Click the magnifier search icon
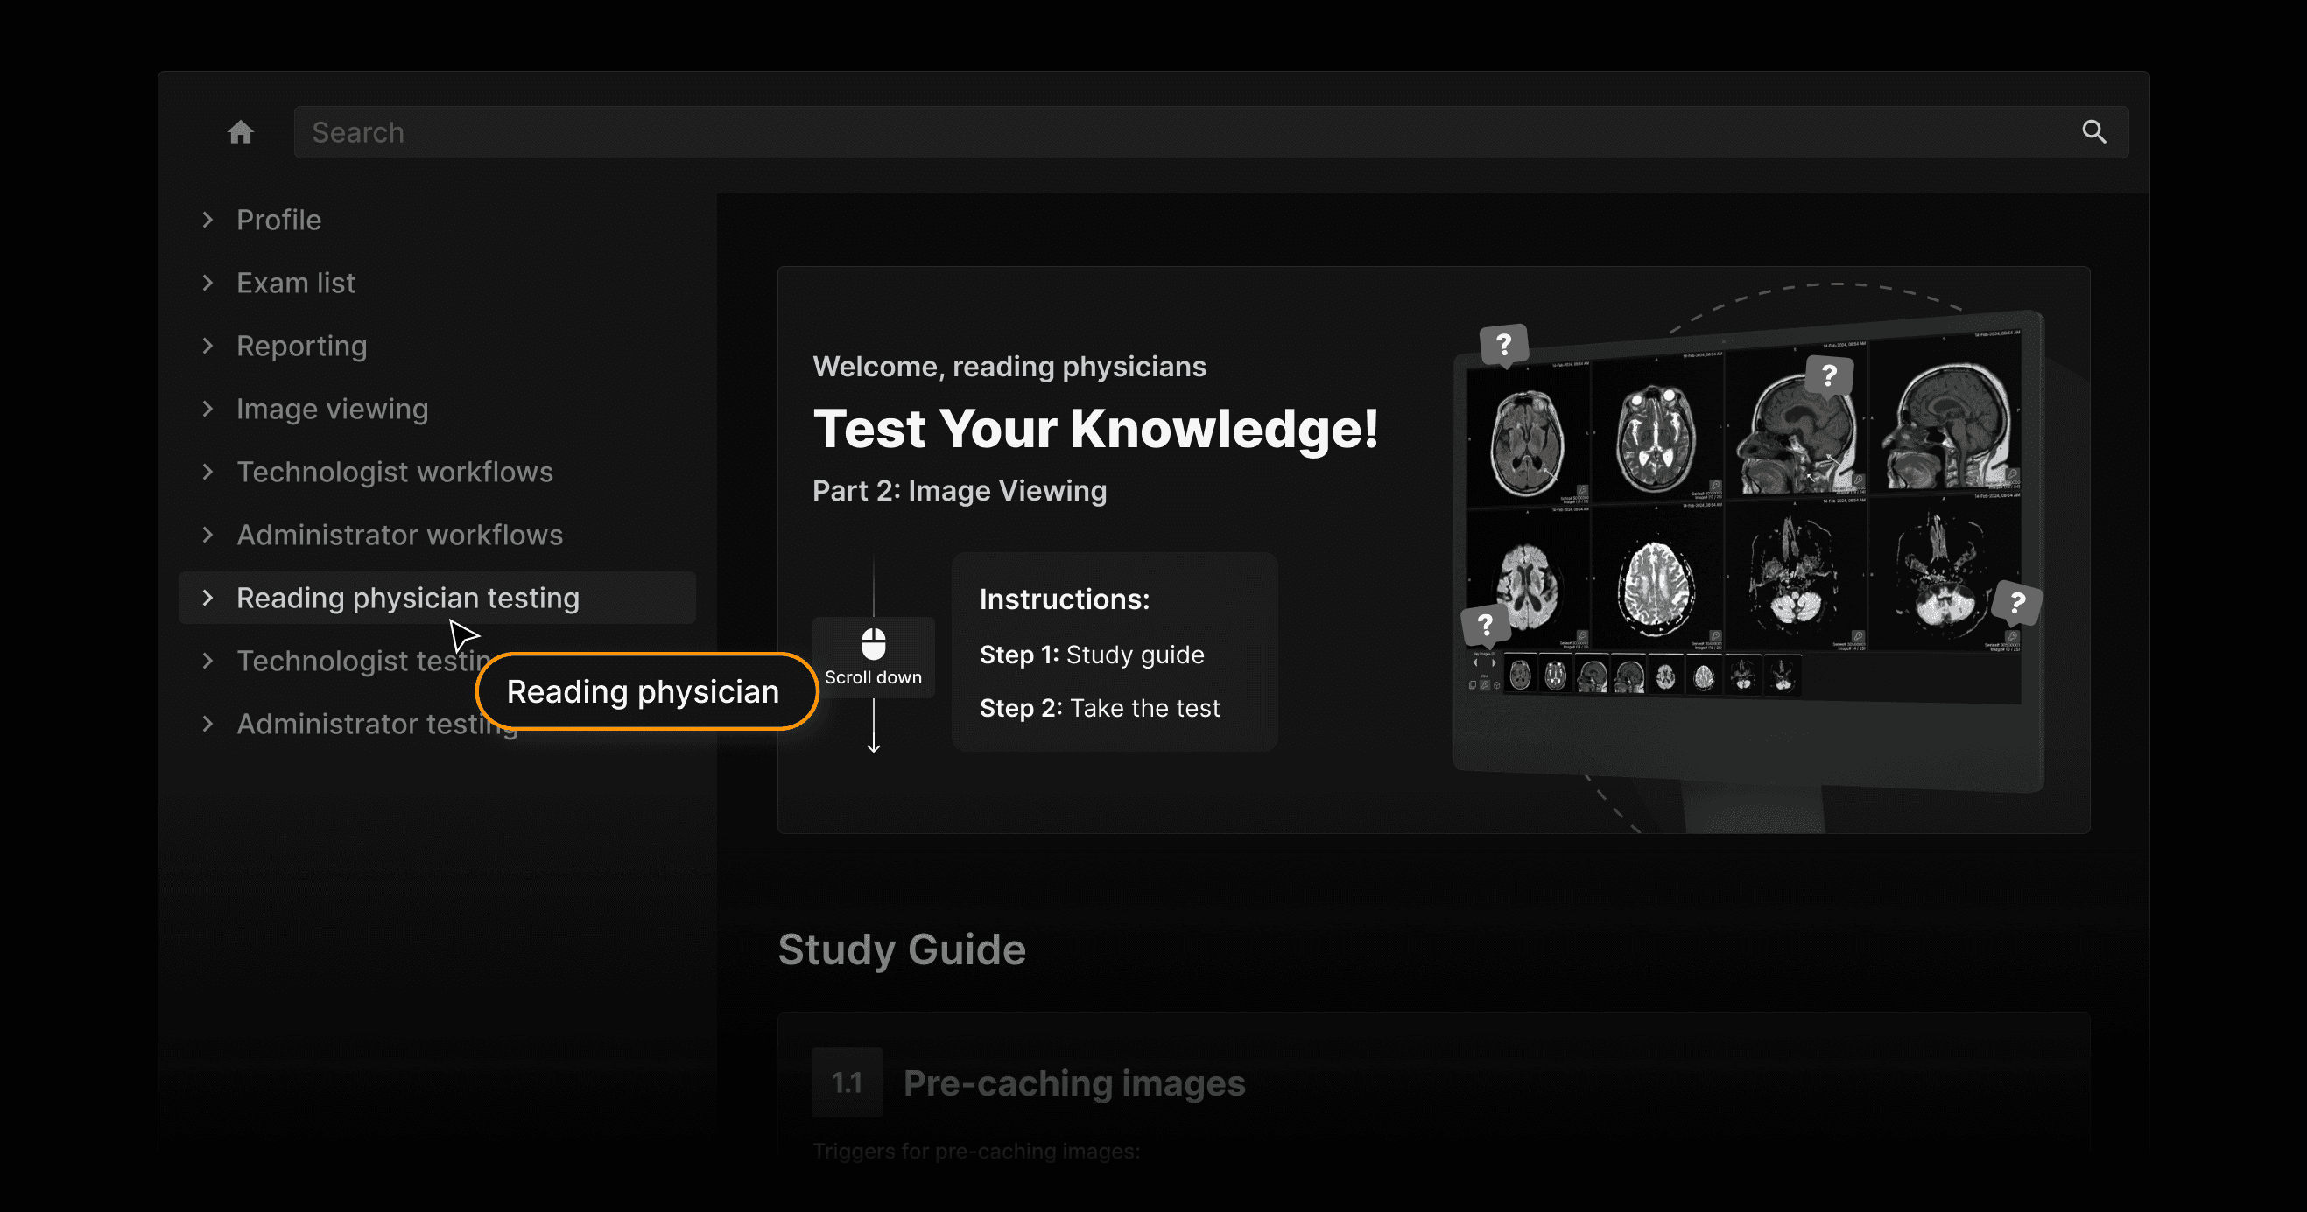 click(x=2093, y=132)
